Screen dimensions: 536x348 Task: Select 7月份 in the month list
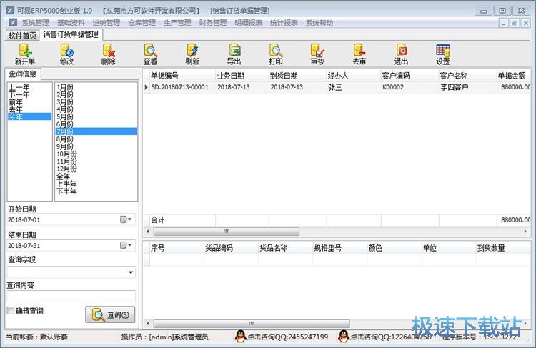[x=96, y=131]
